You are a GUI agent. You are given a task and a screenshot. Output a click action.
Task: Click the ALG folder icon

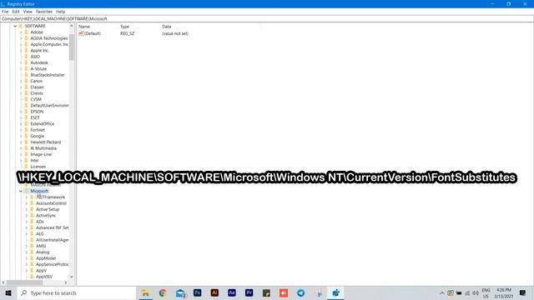32,234
